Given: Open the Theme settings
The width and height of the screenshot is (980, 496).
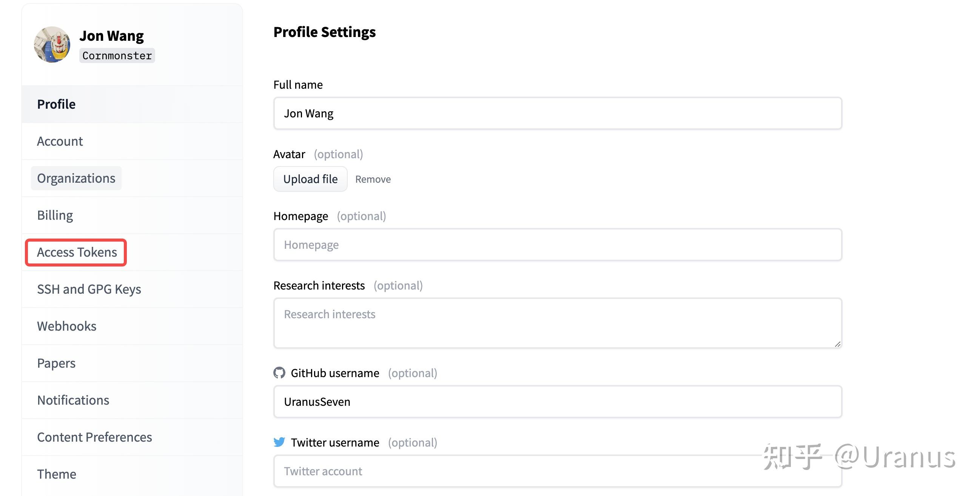Looking at the screenshot, I should (x=56, y=474).
